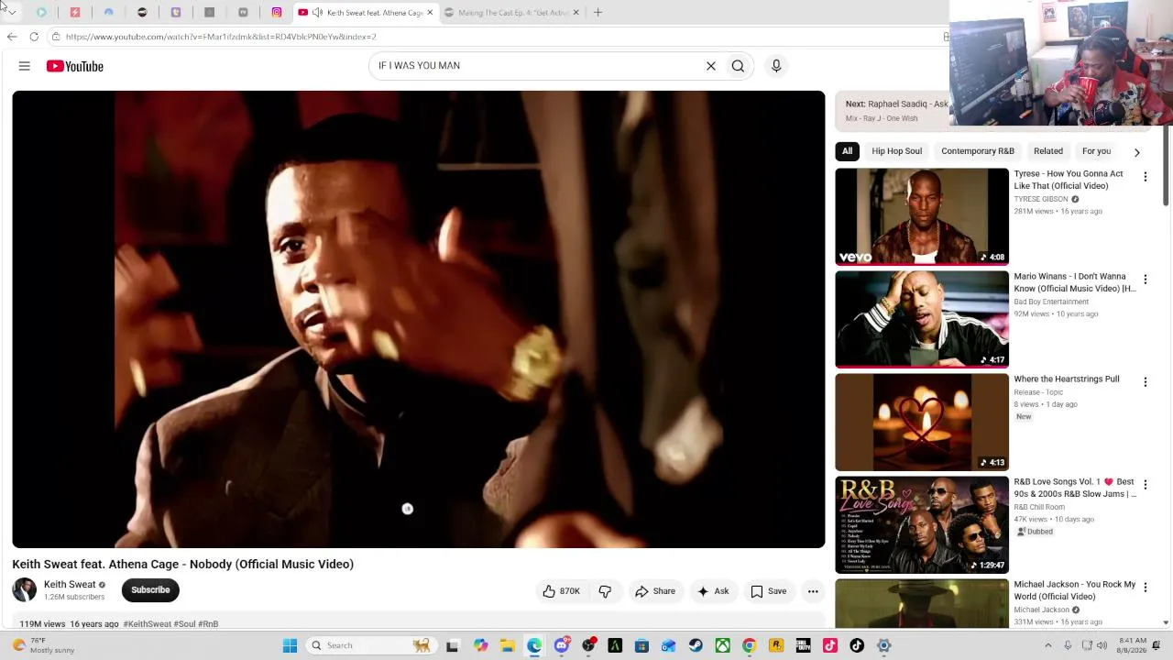Viewport: 1173px width, 660px height.
Task: Select the Contemporary R&B chip
Action: (x=978, y=151)
